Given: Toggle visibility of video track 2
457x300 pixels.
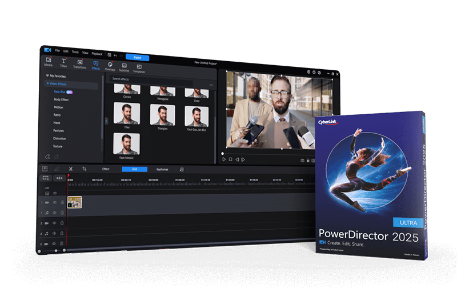Looking at the screenshot, I should (x=54, y=223).
